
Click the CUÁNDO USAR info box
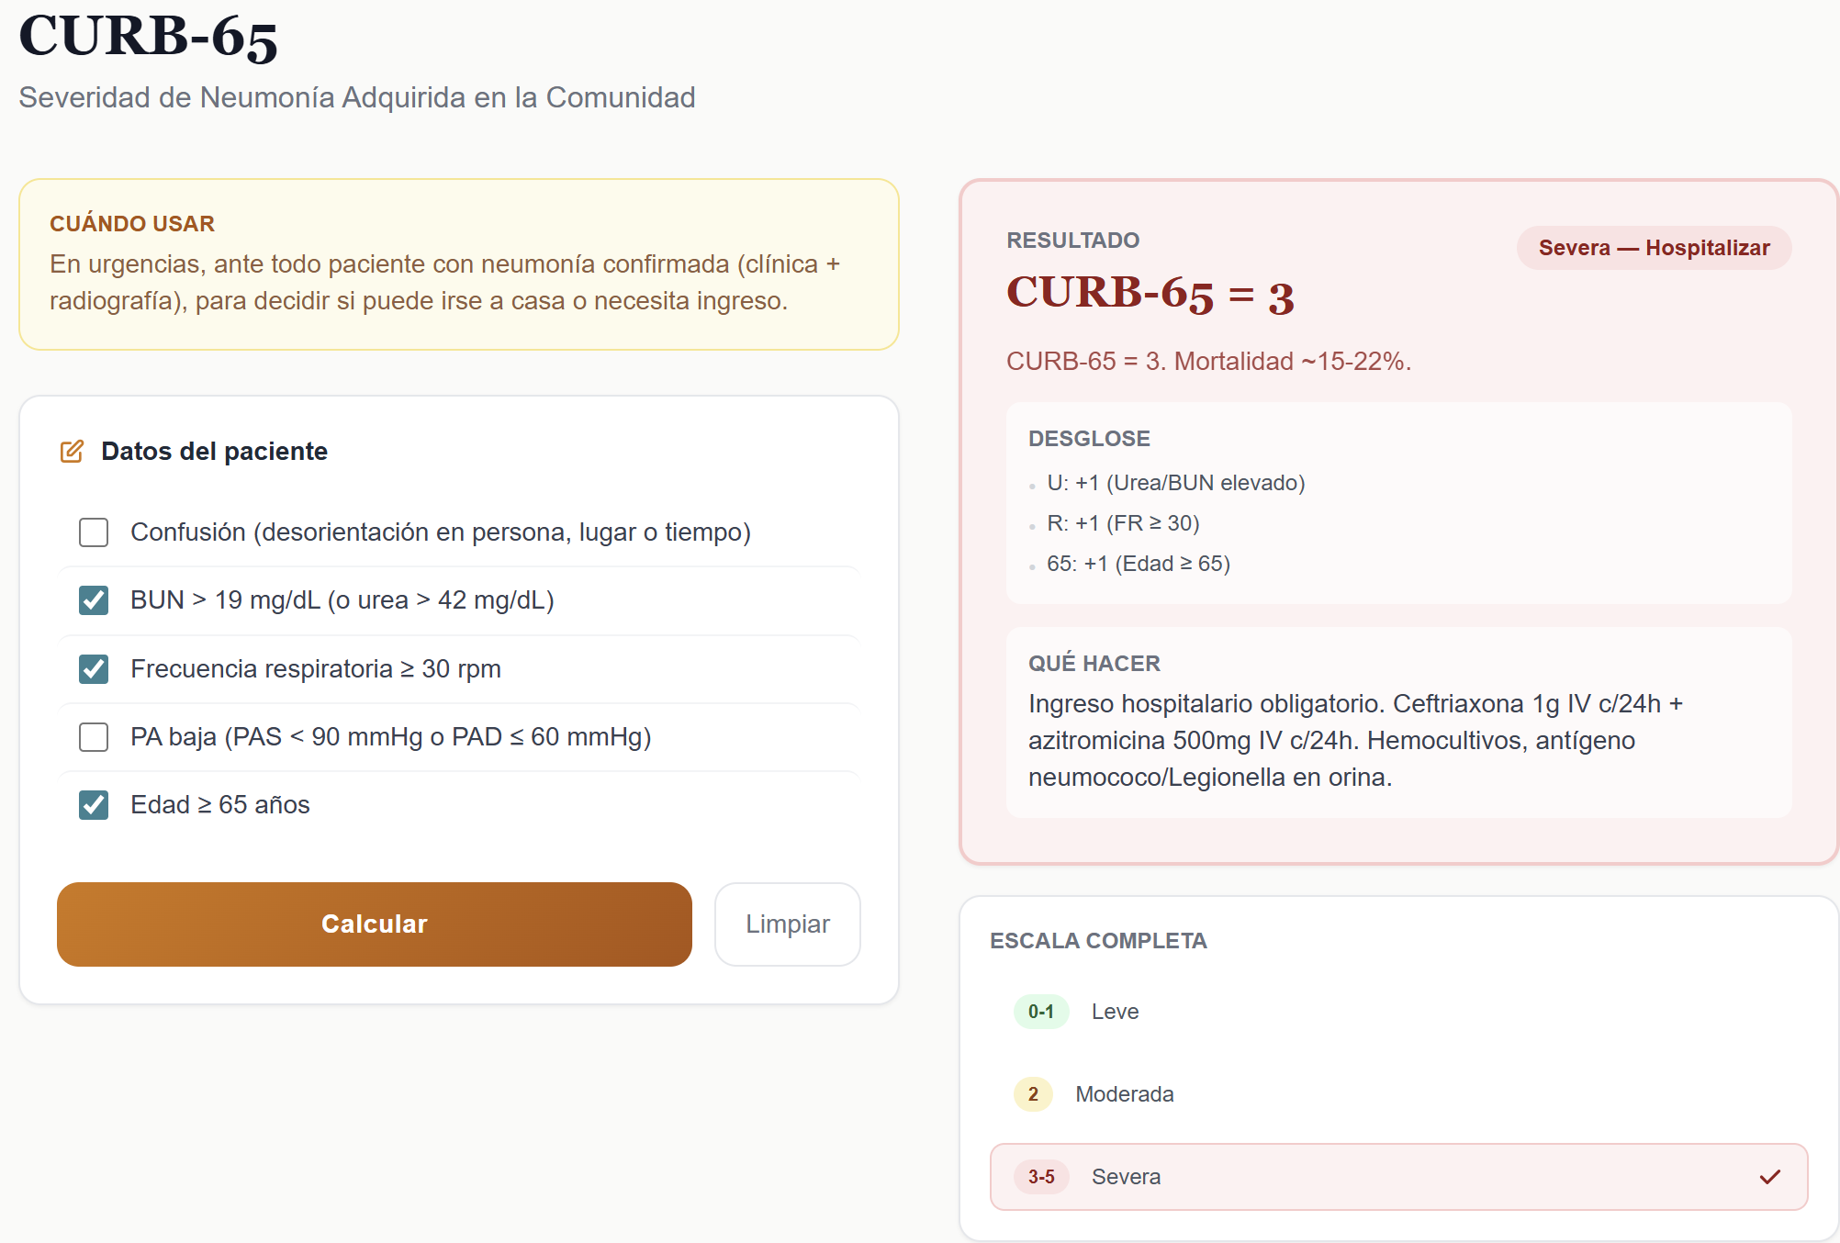tap(459, 264)
